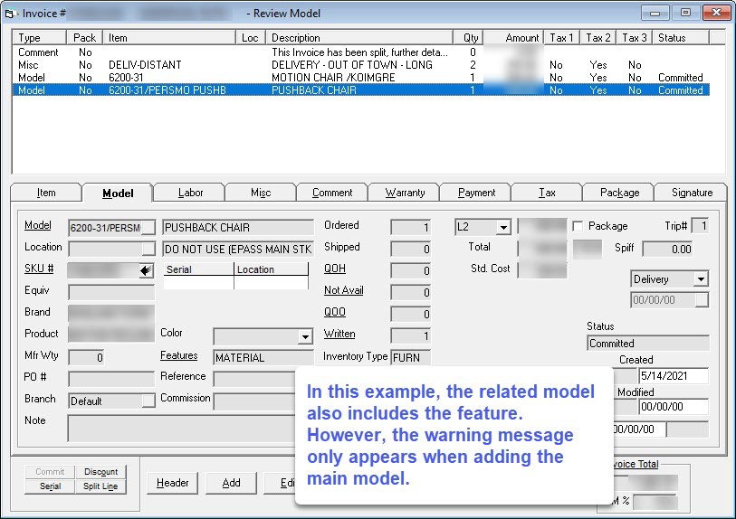Click into the PO # field
Image resolution: width=736 pixels, height=519 pixels.
pyautogui.click(x=111, y=378)
